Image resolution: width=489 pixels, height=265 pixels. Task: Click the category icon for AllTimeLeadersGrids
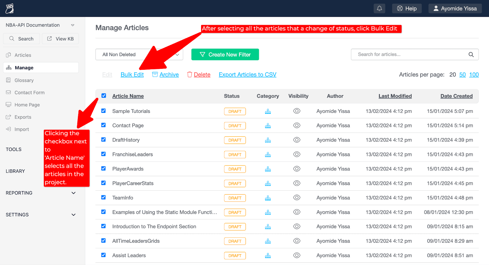[268, 241]
